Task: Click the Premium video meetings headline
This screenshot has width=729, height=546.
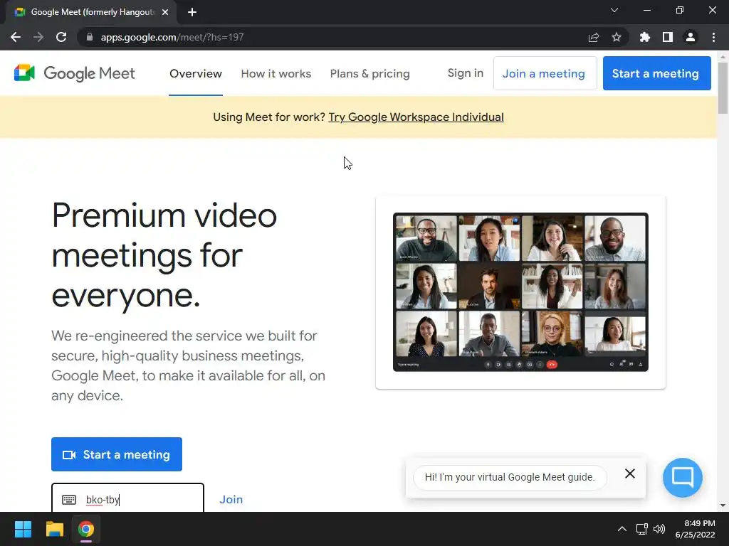Action: 164,255
